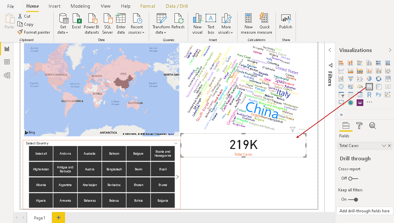Select the Slicer visual icon
Viewport: 394px width, 223px height.
click(341, 95)
